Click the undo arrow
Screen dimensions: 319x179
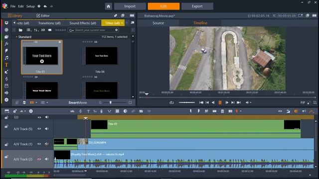pos(45,6)
